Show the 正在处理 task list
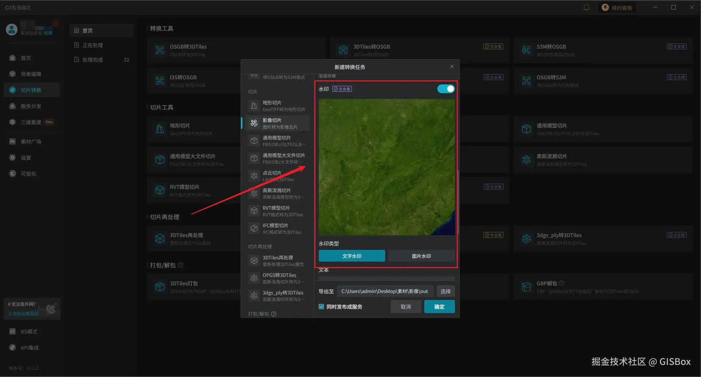 point(101,45)
